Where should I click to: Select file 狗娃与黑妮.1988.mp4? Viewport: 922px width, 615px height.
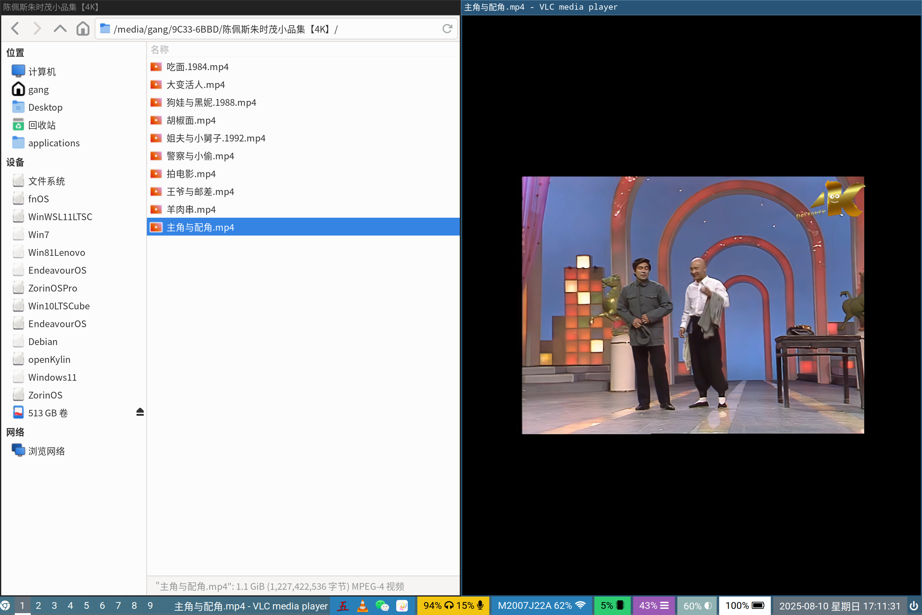tap(303, 102)
